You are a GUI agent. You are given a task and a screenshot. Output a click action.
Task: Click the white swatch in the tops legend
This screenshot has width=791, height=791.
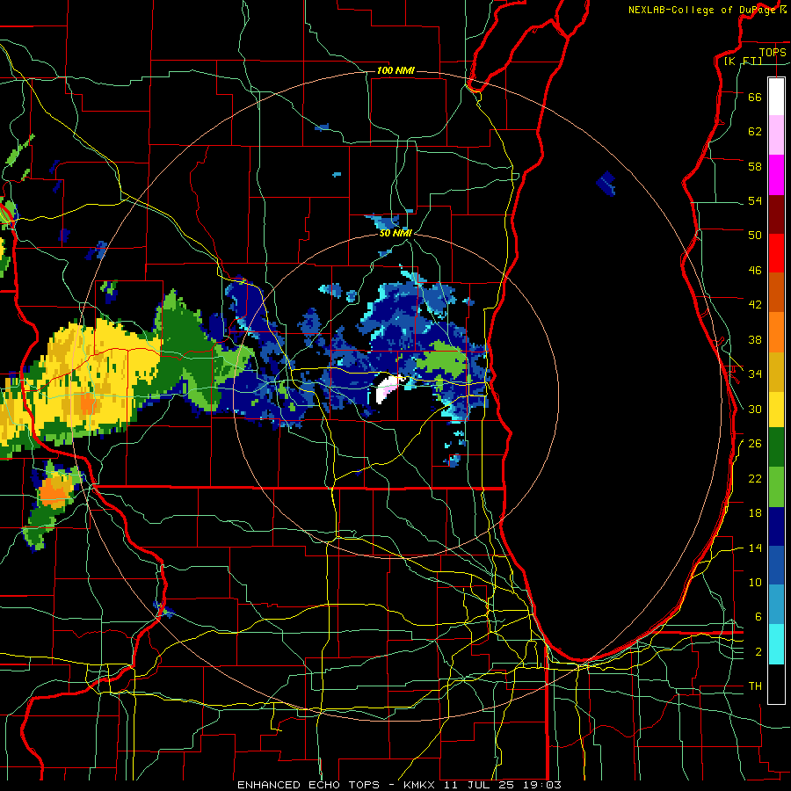click(776, 97)
